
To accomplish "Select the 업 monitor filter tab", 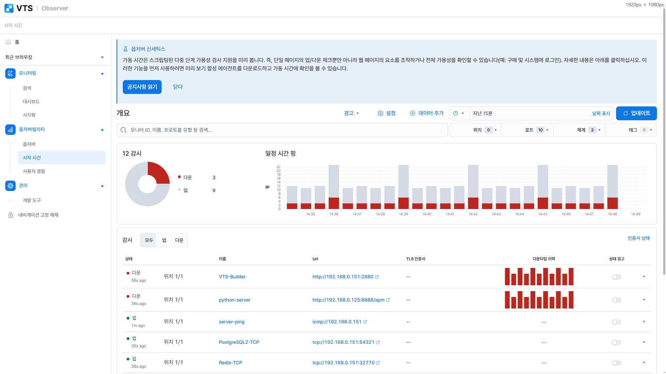I will coord(164,240).
